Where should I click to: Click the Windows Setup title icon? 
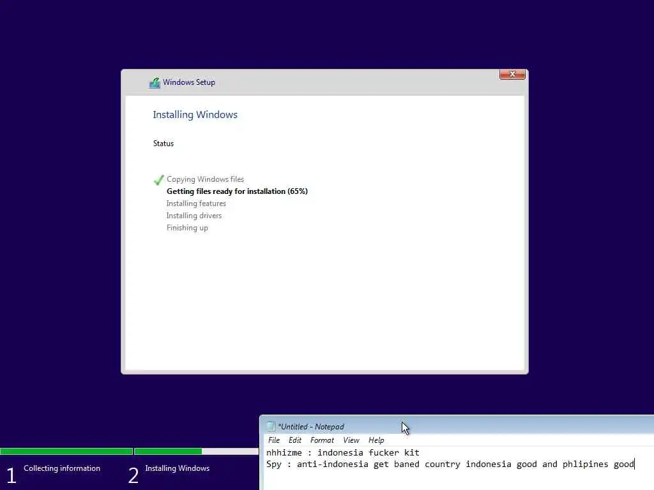coord(155,82)
